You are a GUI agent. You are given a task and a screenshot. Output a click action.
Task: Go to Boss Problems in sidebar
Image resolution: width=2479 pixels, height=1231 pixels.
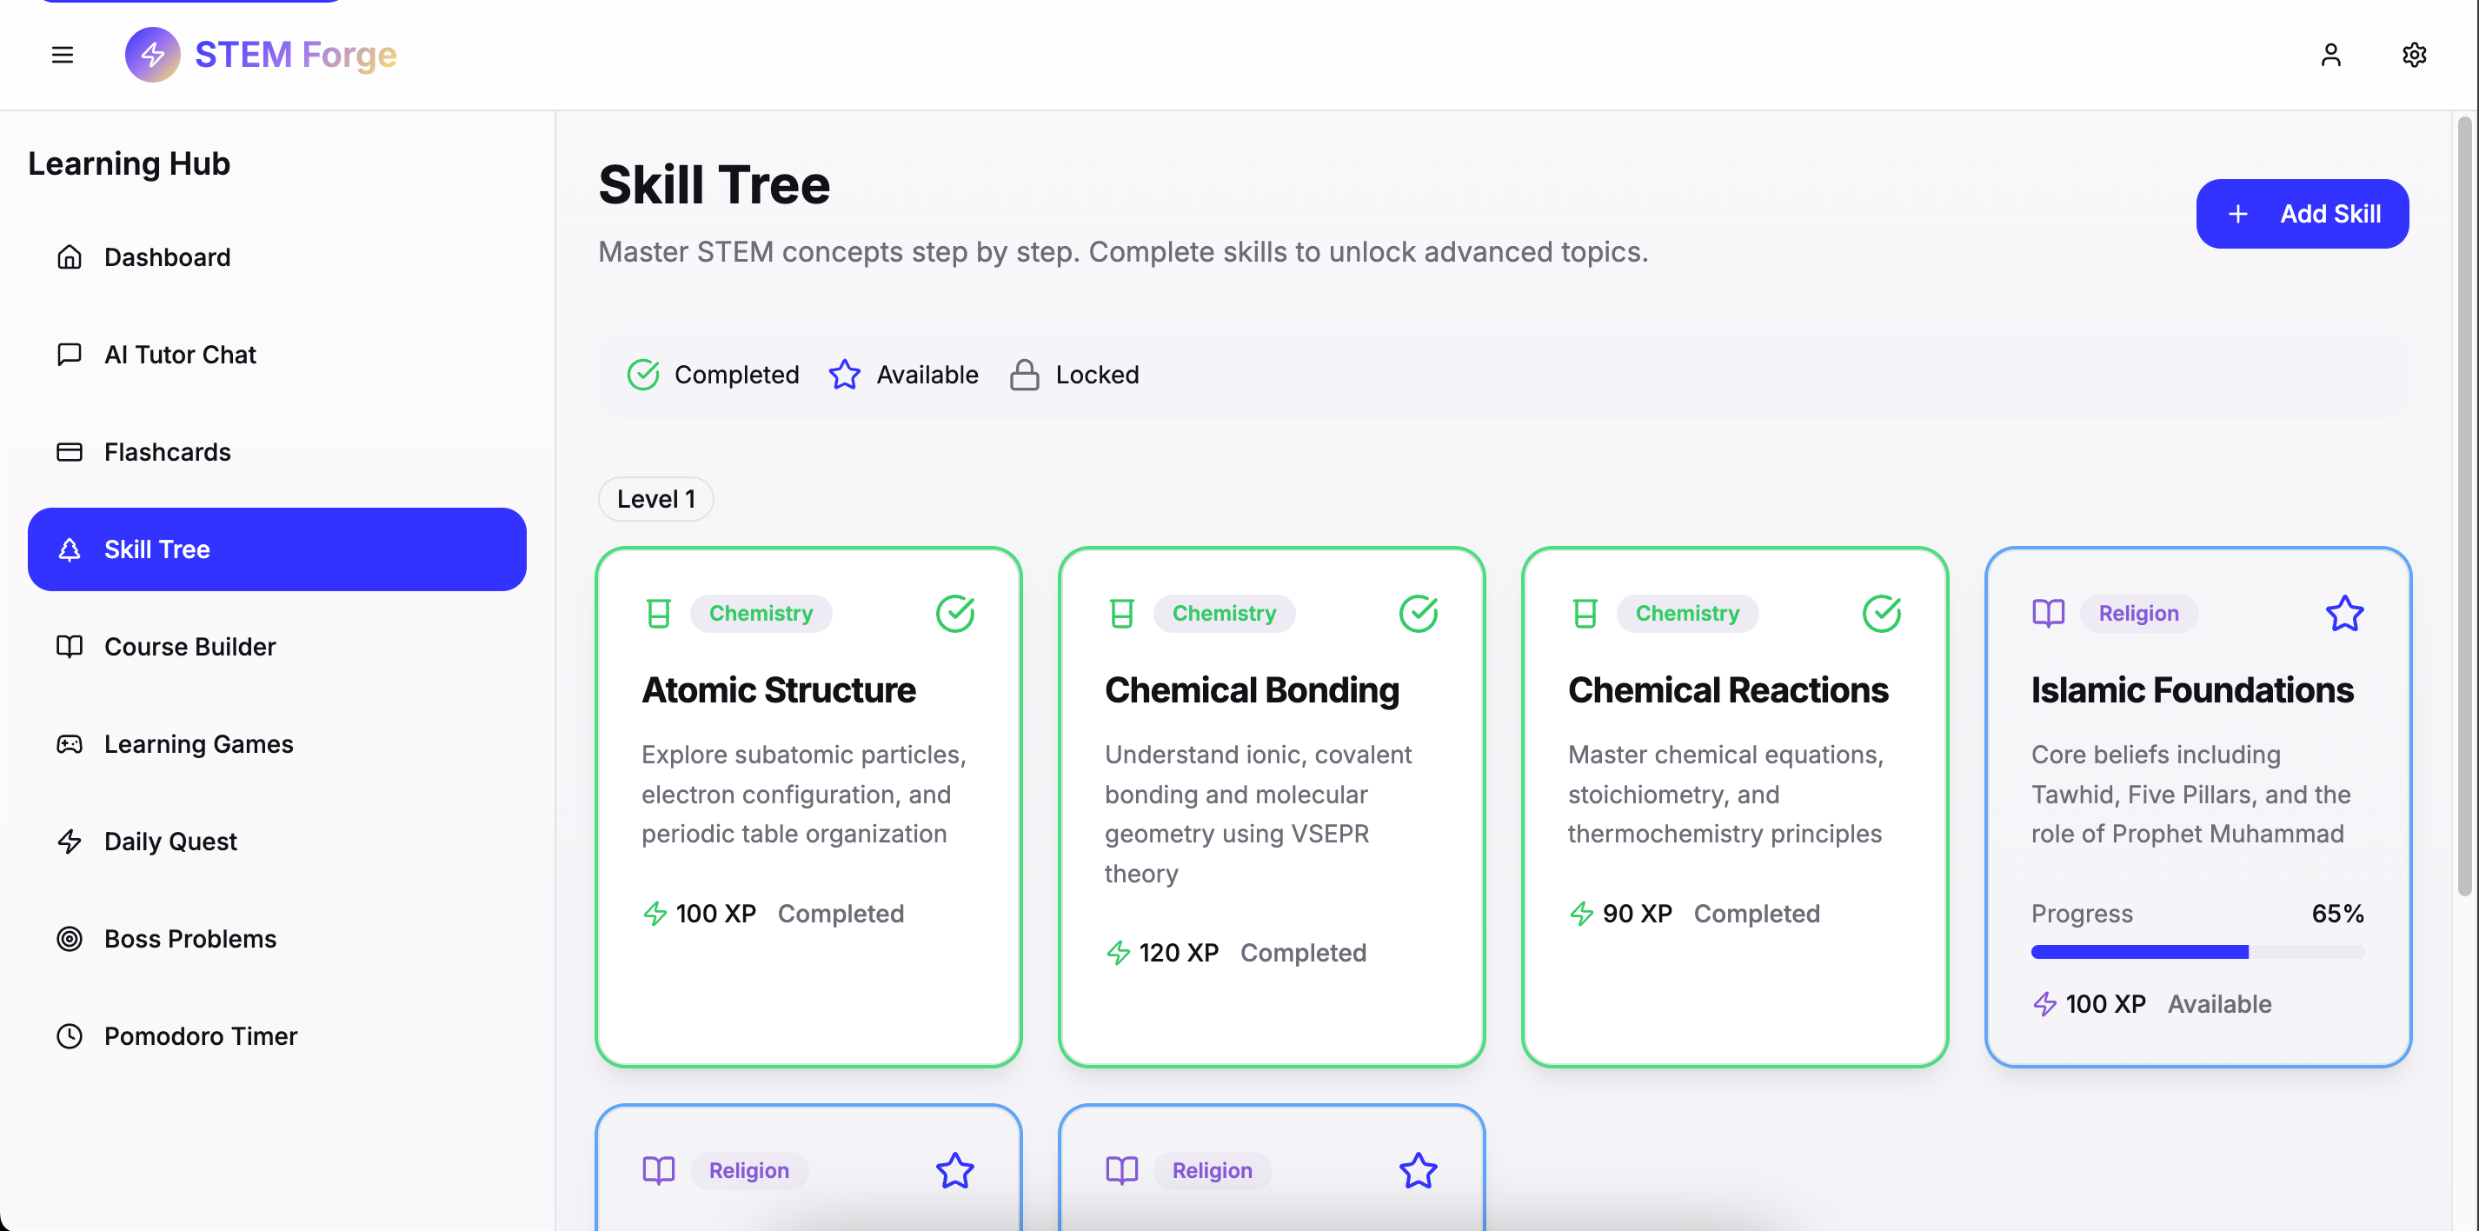click(189, 938)
